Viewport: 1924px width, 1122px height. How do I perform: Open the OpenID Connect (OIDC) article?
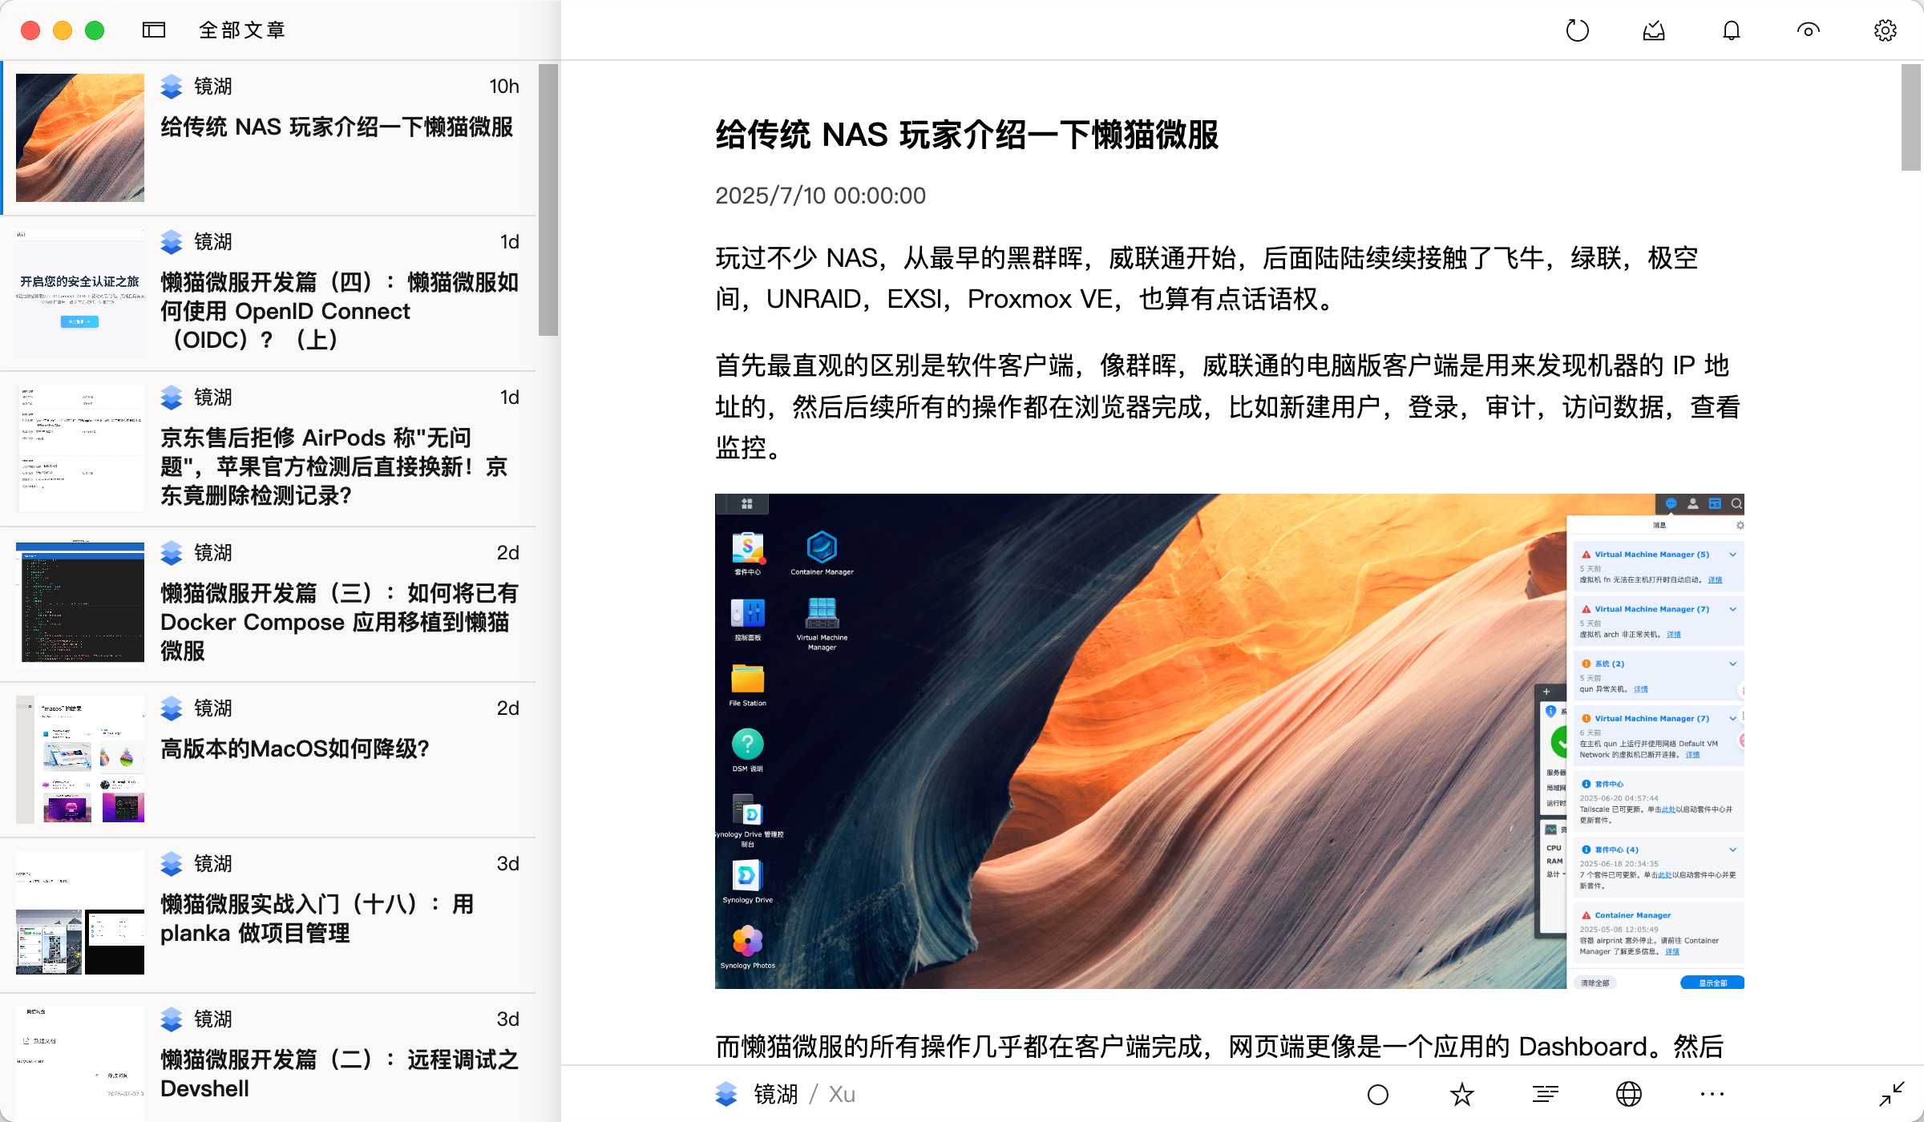point(340,311)
